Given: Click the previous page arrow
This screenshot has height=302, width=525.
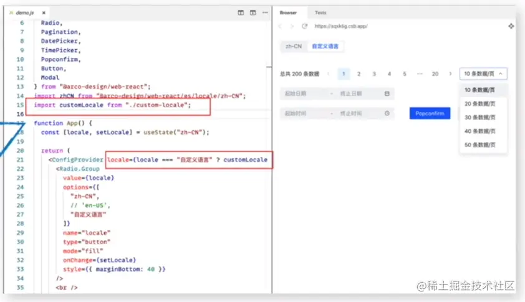Looking at the screenshot, I should tap(328, 74).
